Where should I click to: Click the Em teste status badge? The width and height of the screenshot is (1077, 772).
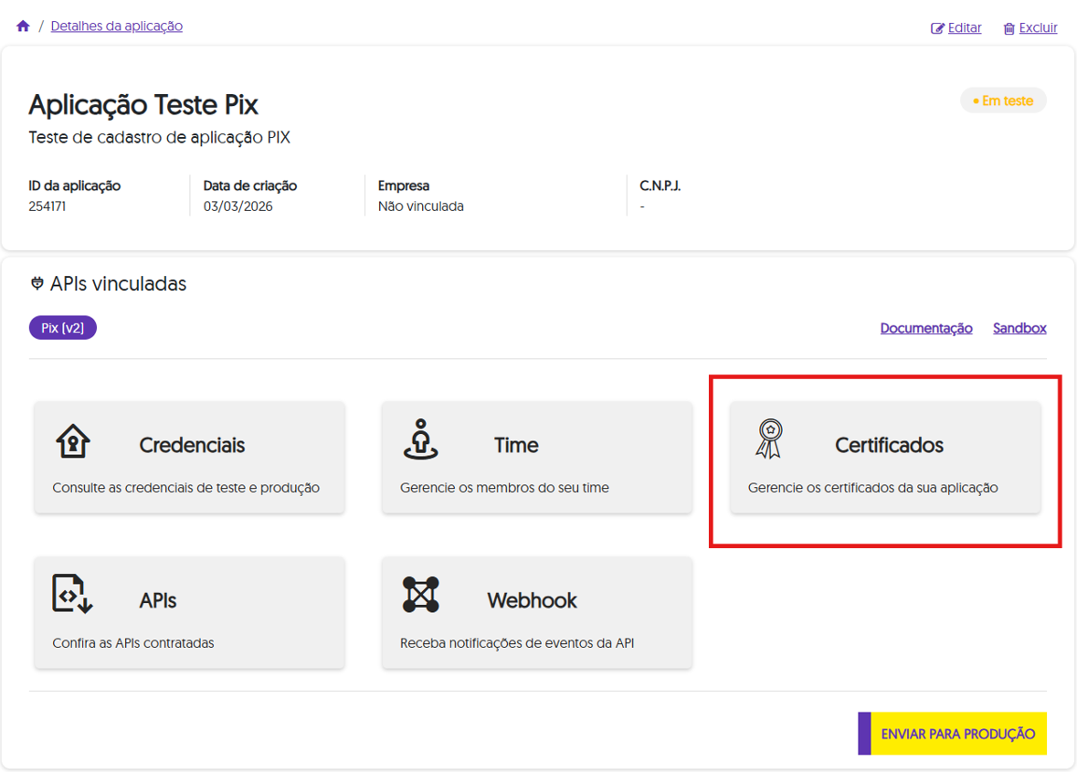point(1003,100)
